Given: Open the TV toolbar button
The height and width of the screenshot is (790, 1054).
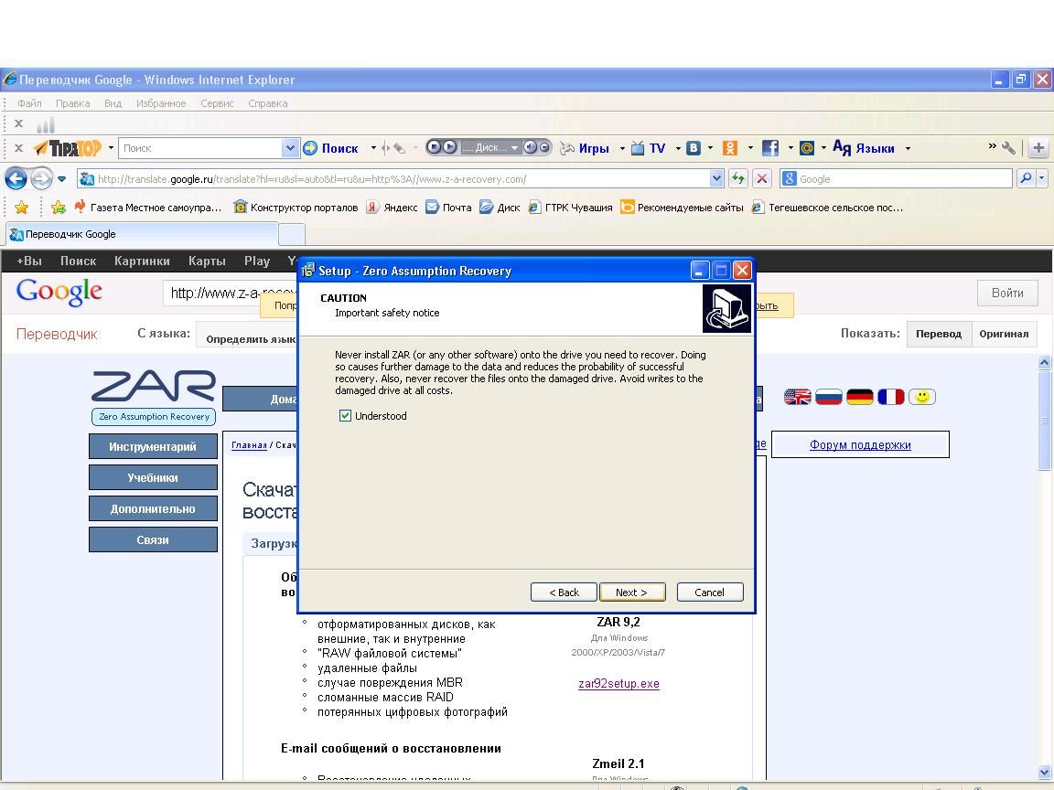Looking at the screenshot, I should [x=649, y=148].
